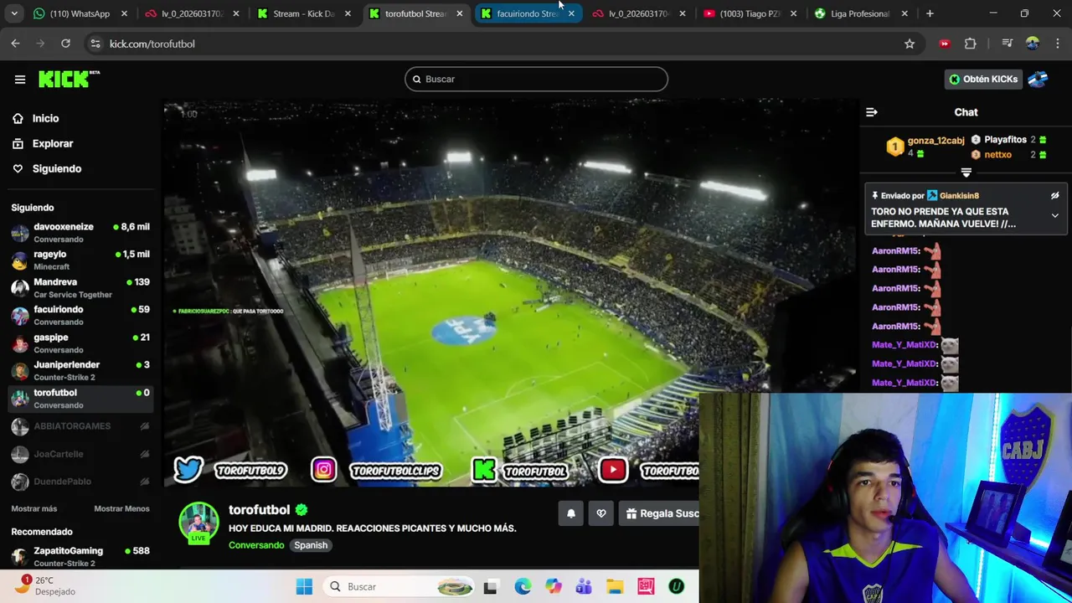View site information icon in address bar
This screenshot has height=603, width=1072.
pos(95,44)
